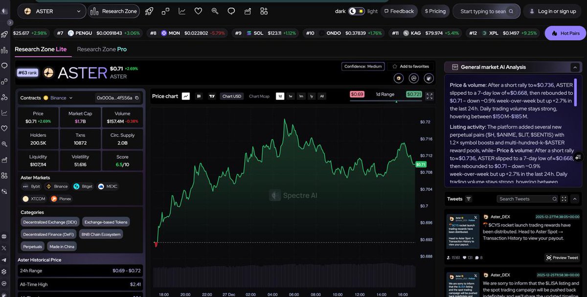Select the 1w timeframe
This screenshot has height=297, width=587.
[x=291, y=96]
